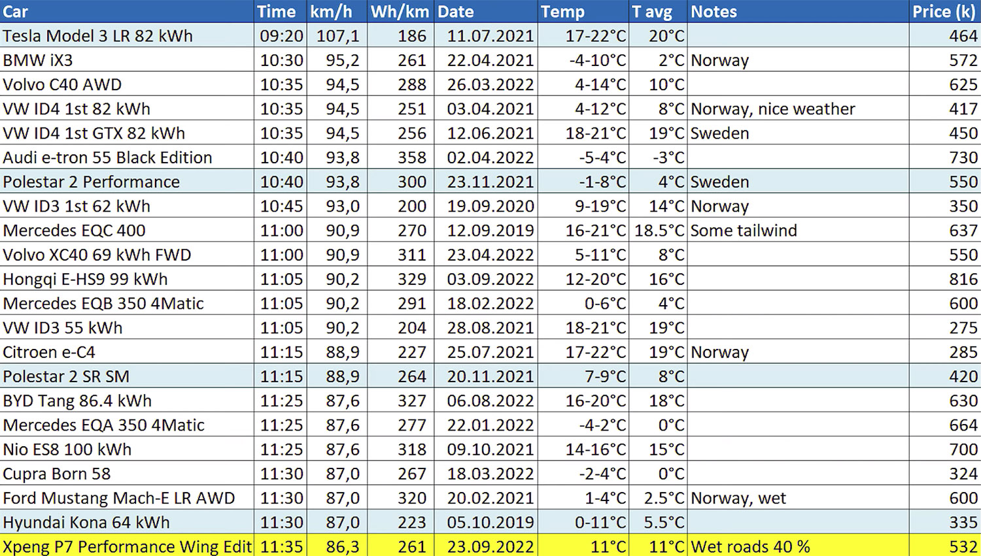
Task: Click the note 'Wet roads 40 %'
Action: point(799,546)
